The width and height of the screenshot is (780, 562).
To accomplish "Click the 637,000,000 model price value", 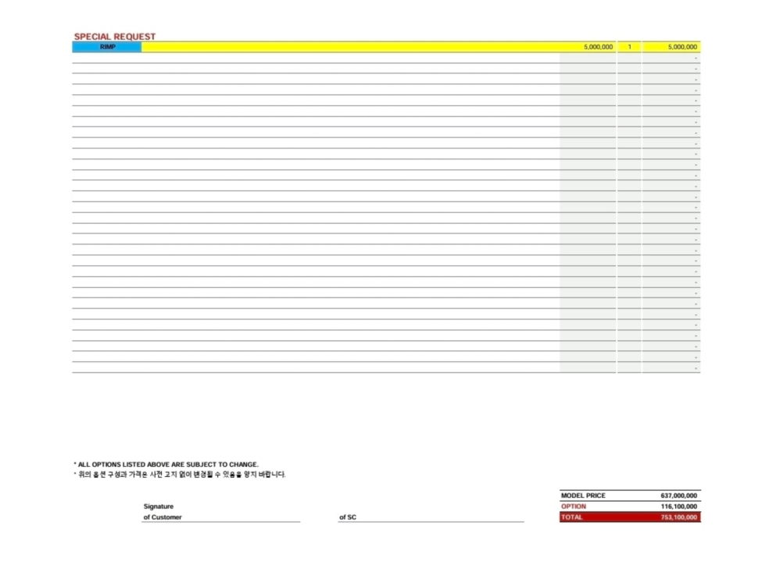I will (678, 496).
